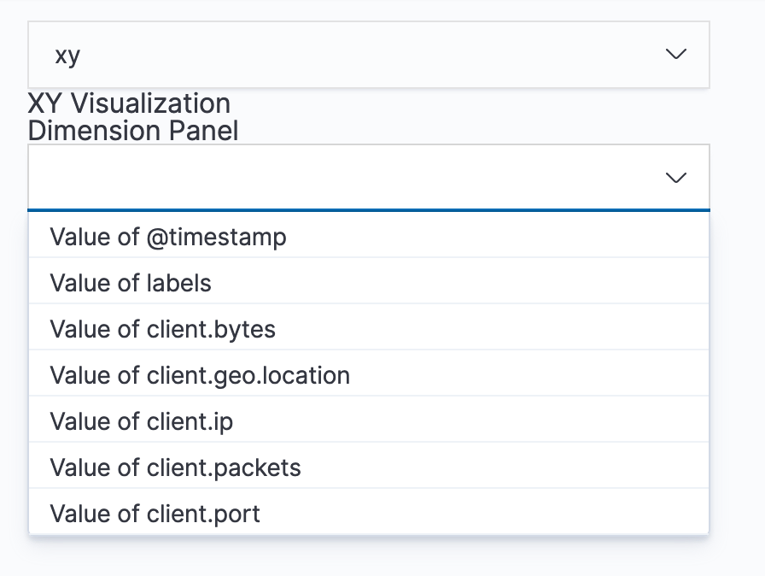Viewport: 765px width, 576px height.
Task: Click empty area above the xy select box
Action: [x=367, y=9]
